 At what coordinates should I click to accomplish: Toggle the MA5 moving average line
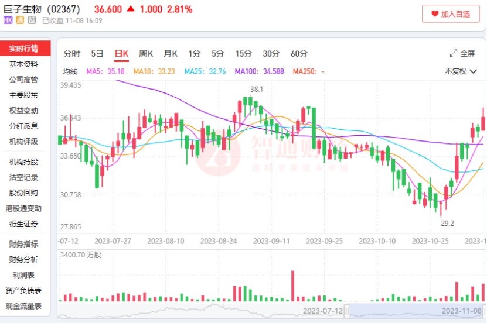[105, 71]
